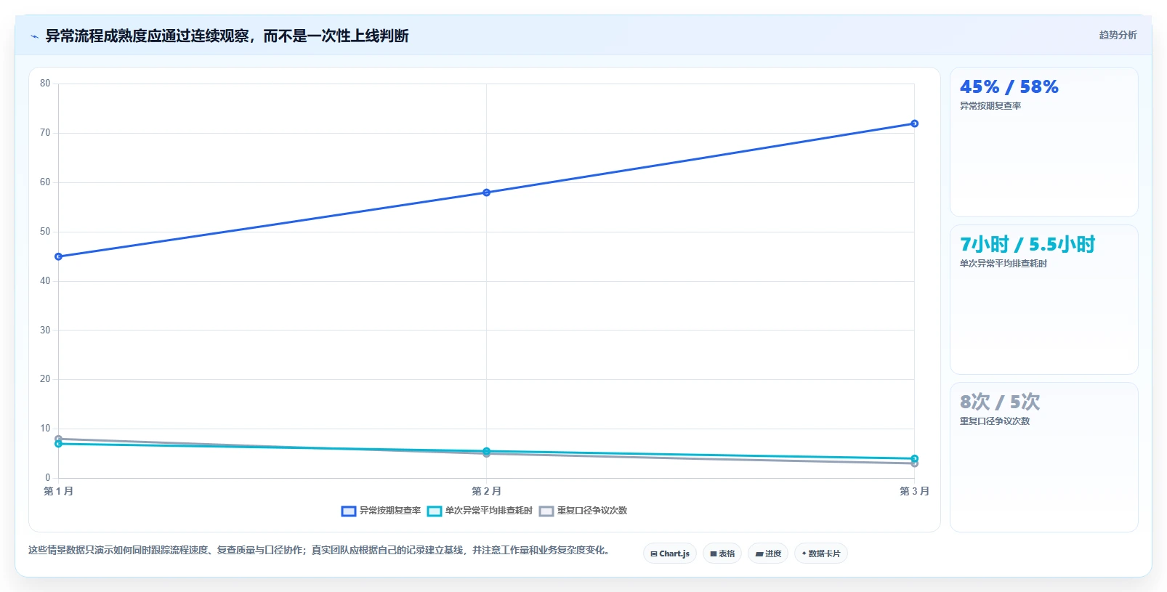Toggle the 单次异常平均排查耗时 legend swatch
Screen dimensions: 1167x592
pos(435,511)
